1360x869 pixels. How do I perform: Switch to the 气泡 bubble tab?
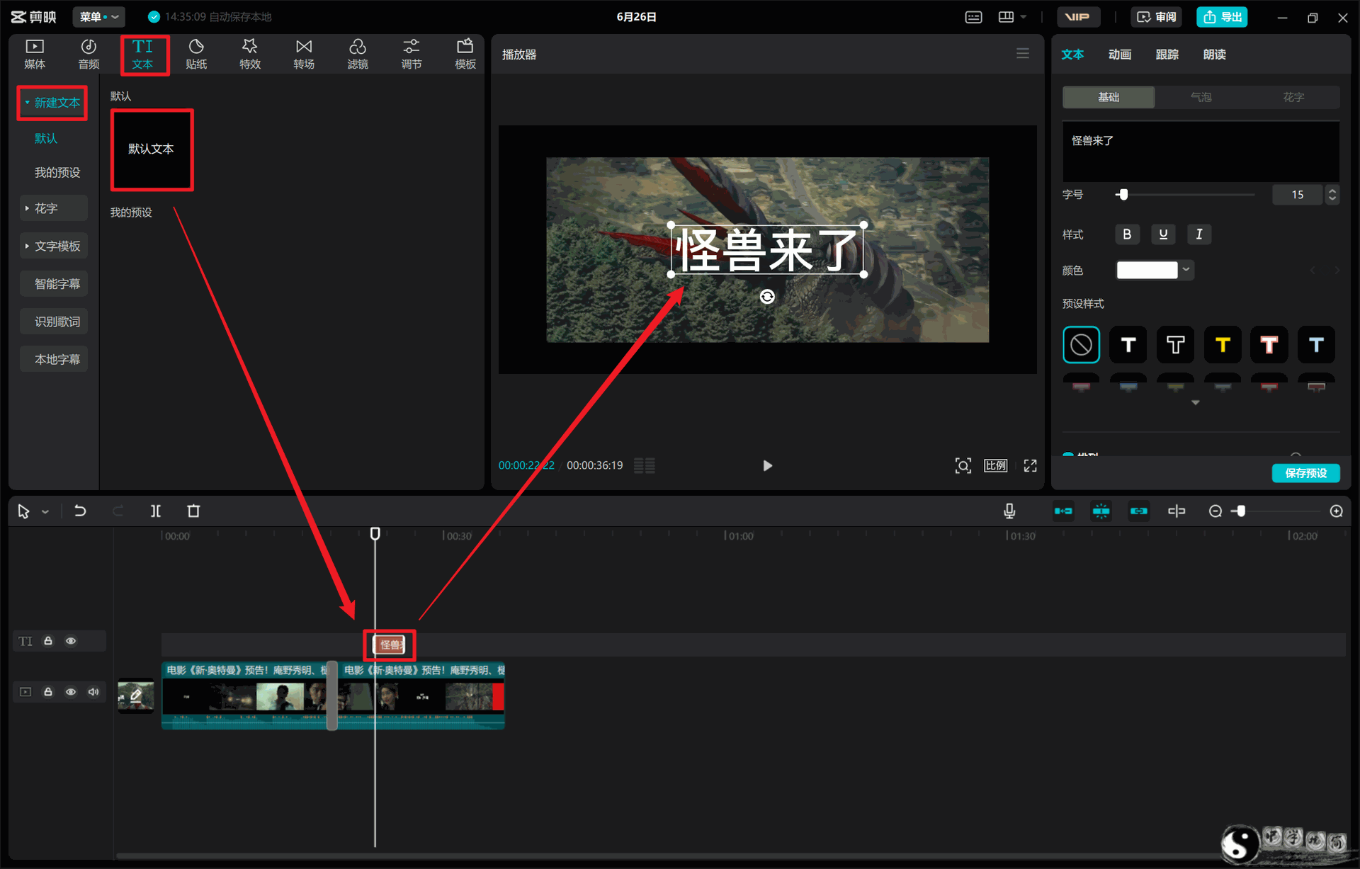pyautogui.click(x=1201, y=97)
